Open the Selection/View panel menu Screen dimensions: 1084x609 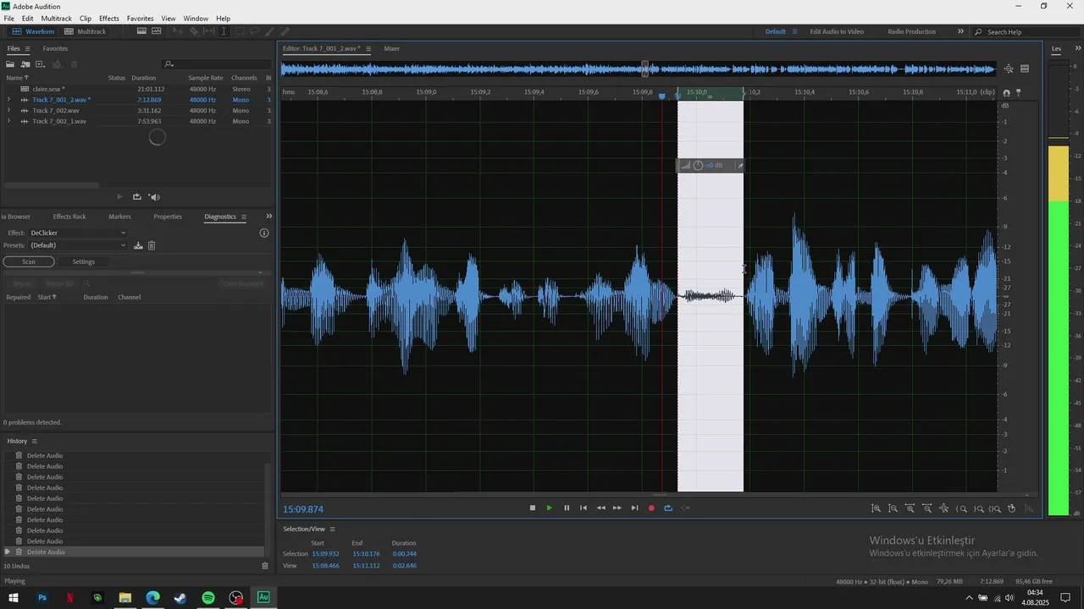tap(332, 529)
